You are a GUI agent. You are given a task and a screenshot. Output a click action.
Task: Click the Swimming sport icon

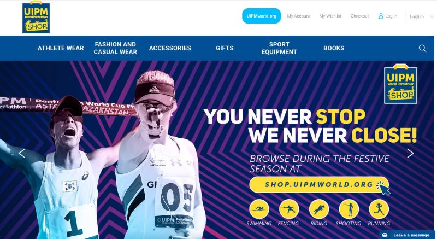tap(259, 209)
